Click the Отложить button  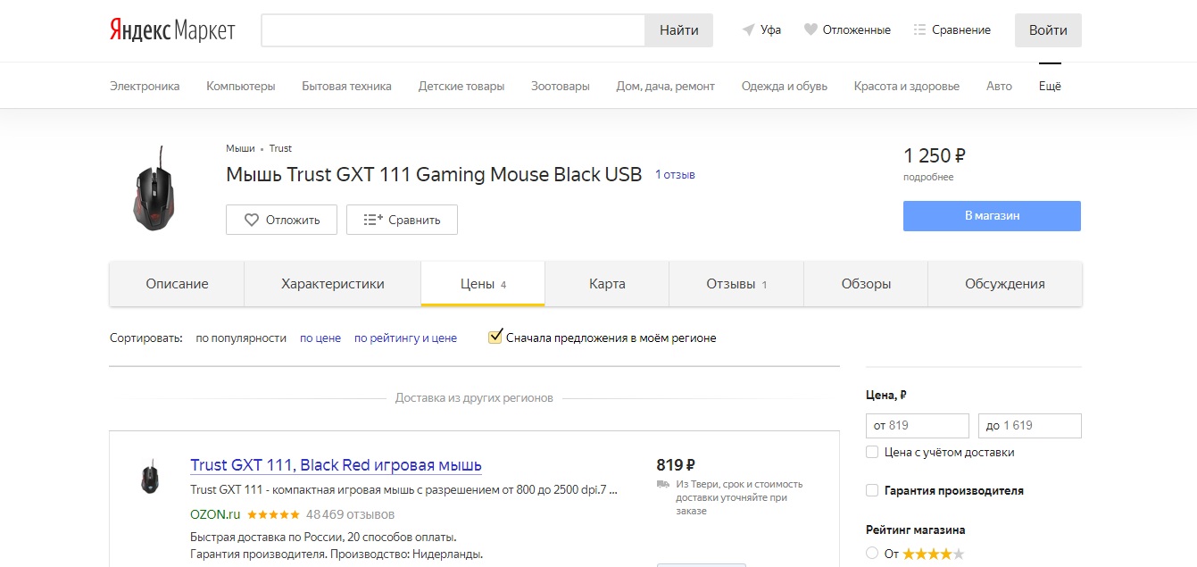point(281,220)
